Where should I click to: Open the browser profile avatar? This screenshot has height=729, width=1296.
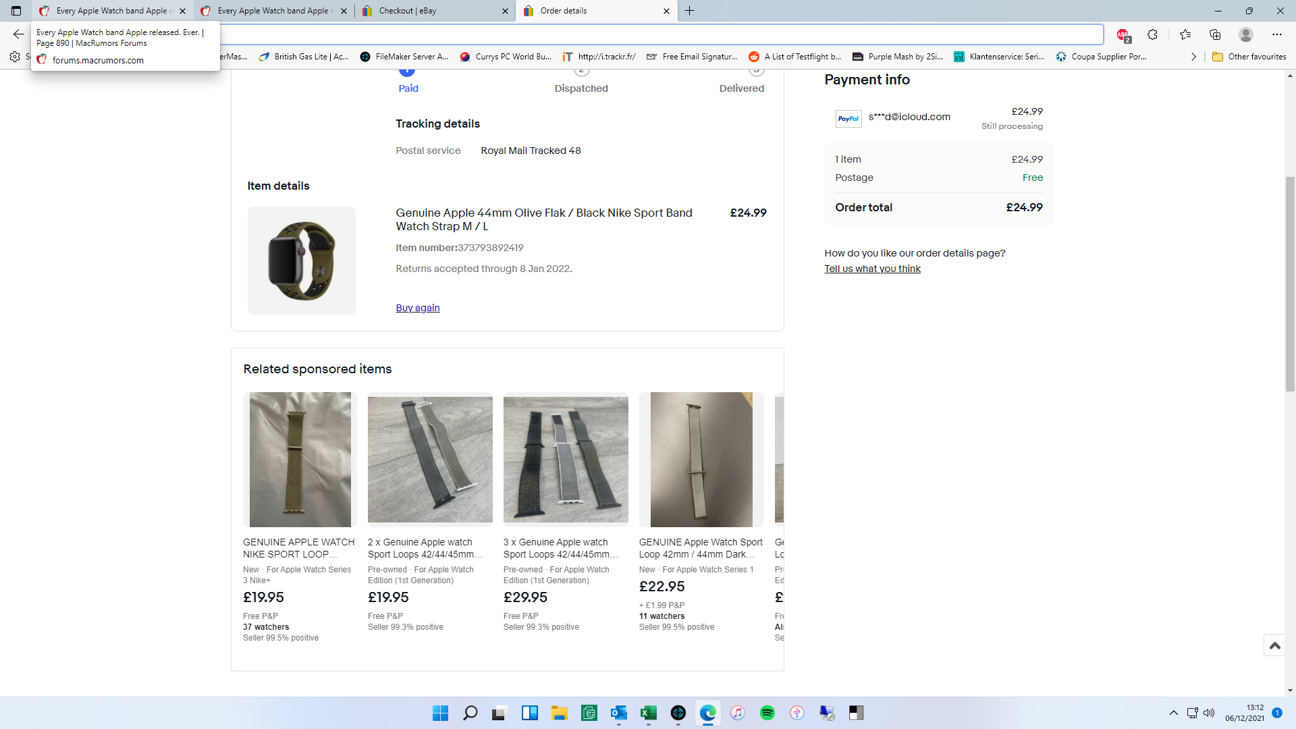(1245, 34)
